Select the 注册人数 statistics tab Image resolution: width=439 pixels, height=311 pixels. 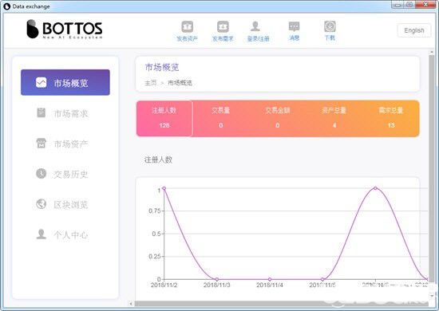(x=164, y=118)
